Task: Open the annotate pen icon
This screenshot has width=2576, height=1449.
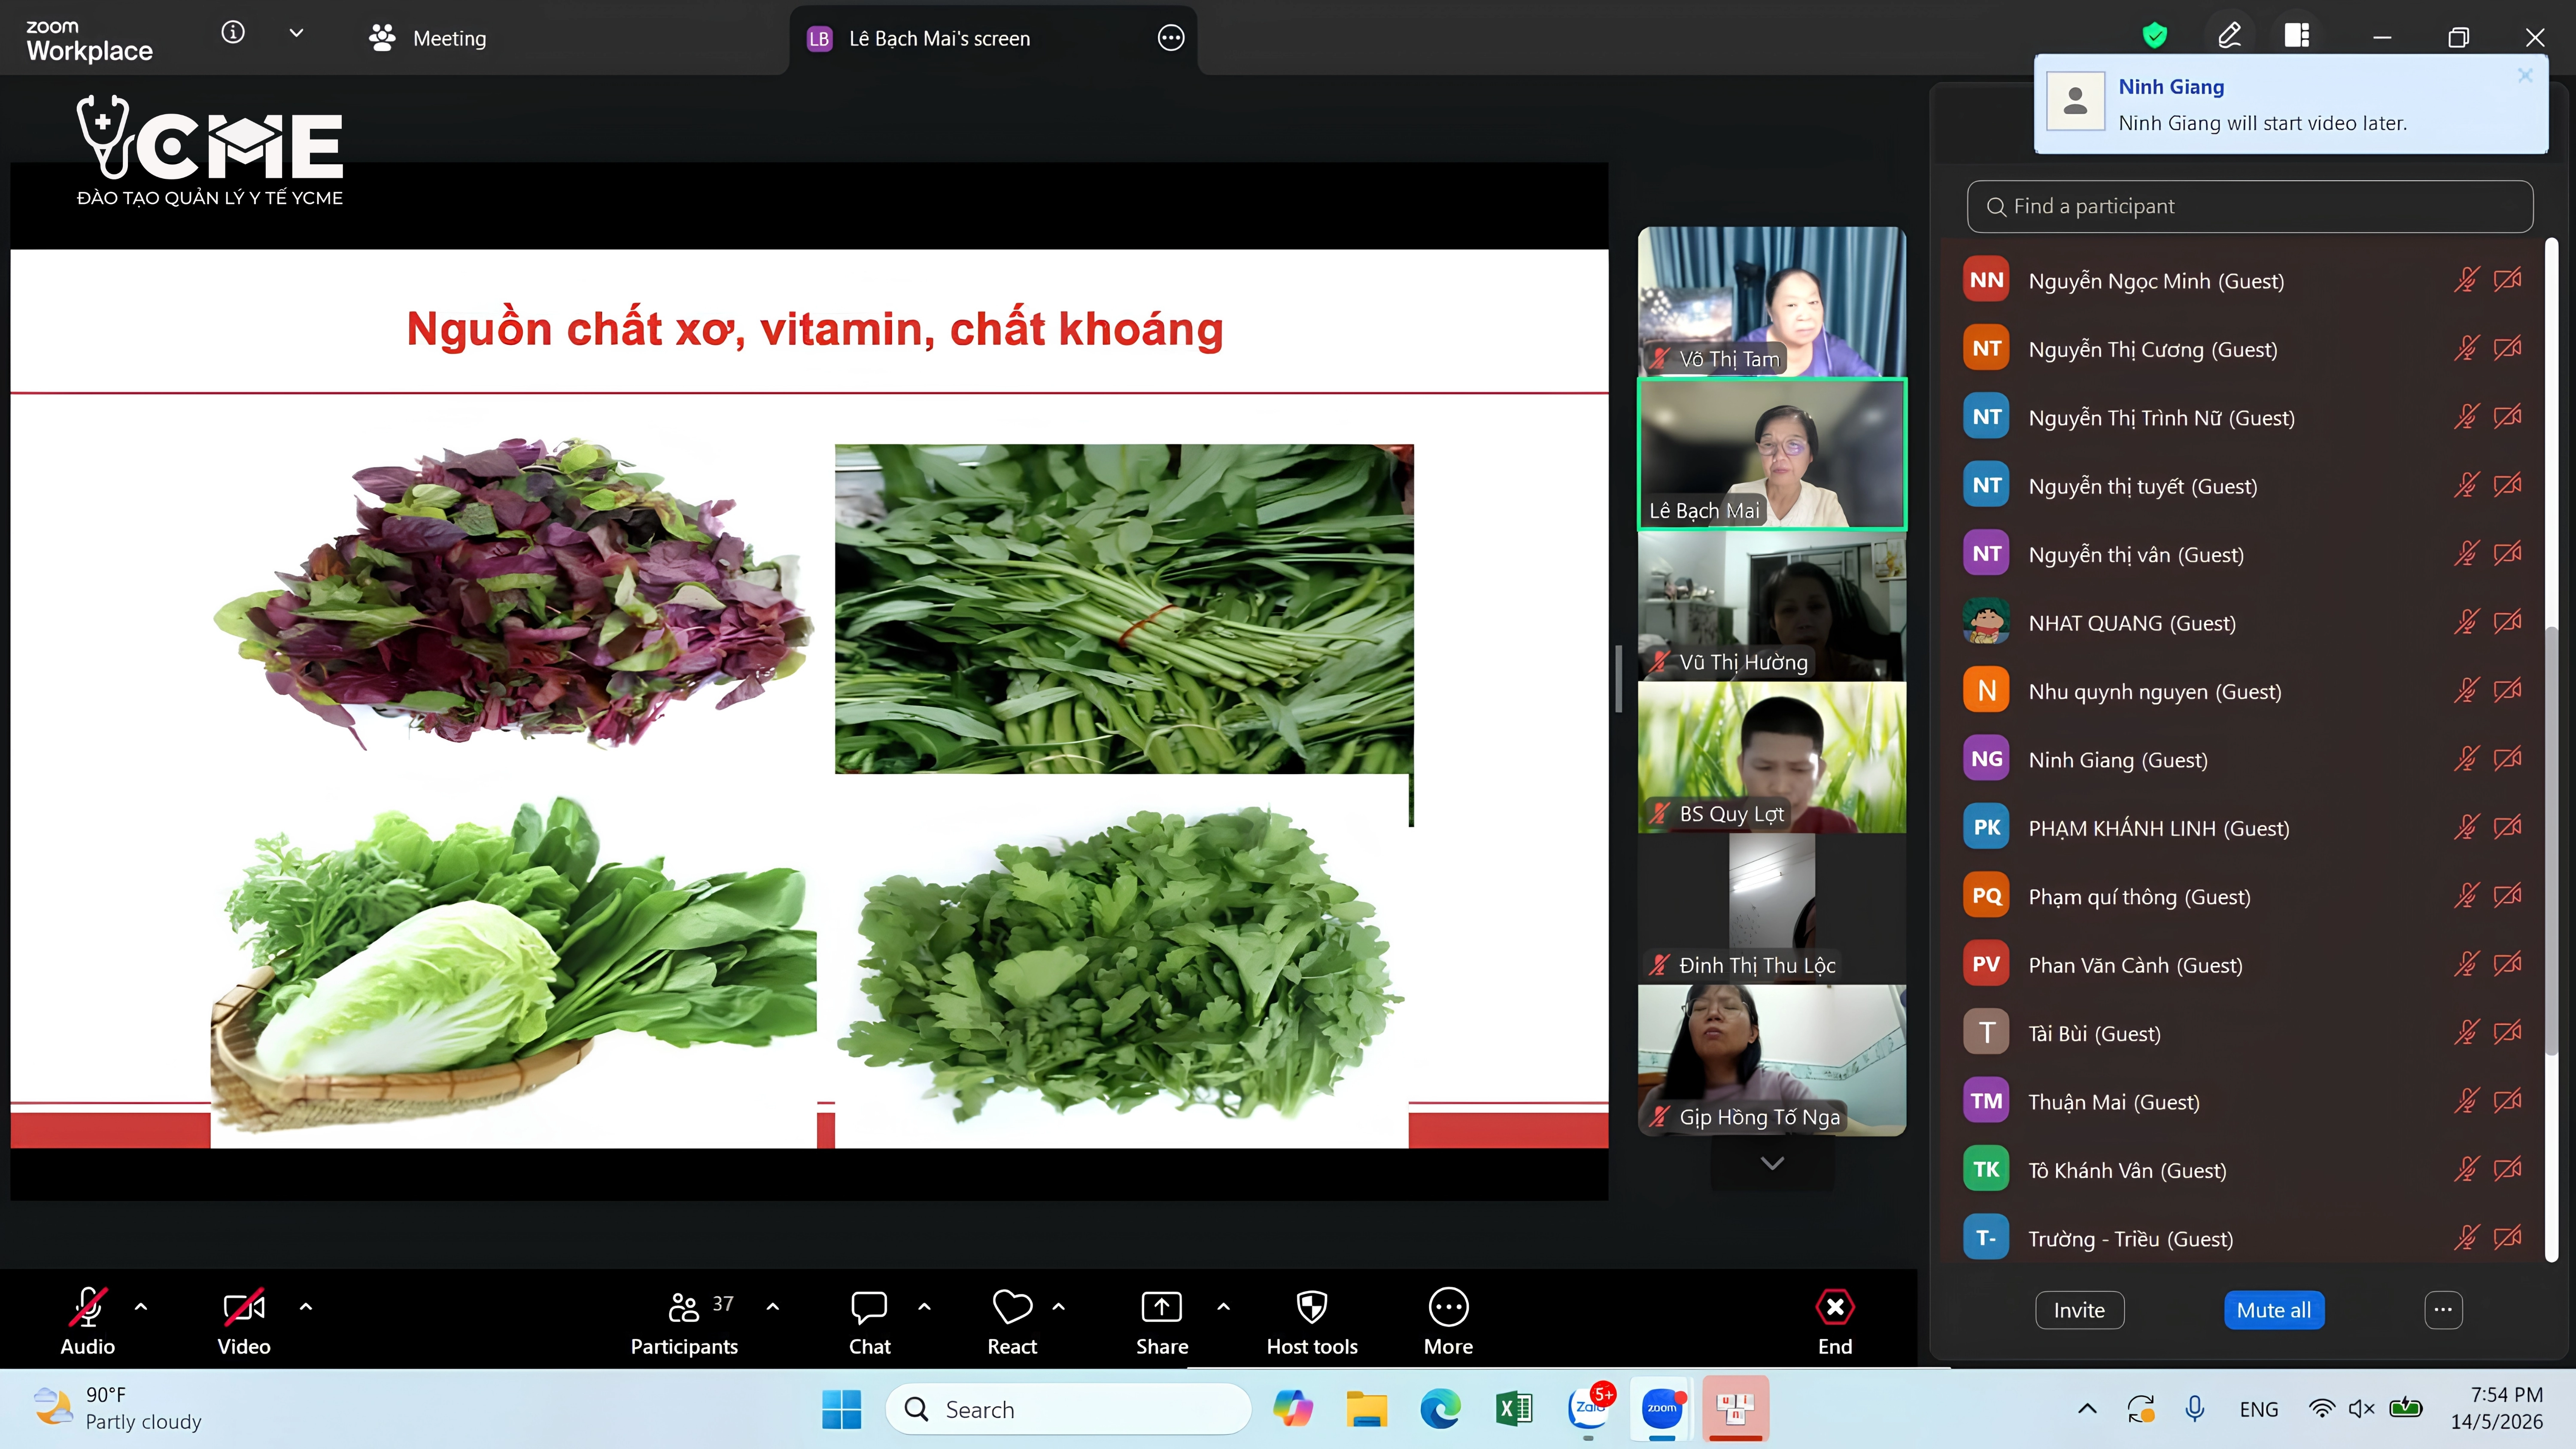Action: 2229,37
